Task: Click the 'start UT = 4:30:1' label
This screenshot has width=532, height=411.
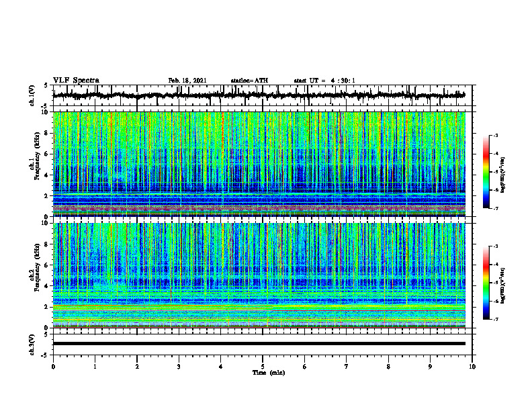Action: [324, 81]
